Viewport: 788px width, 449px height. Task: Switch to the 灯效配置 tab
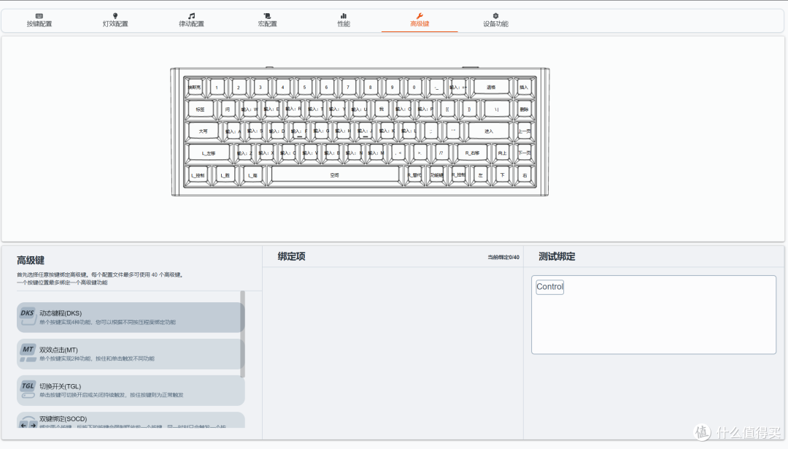115,20
